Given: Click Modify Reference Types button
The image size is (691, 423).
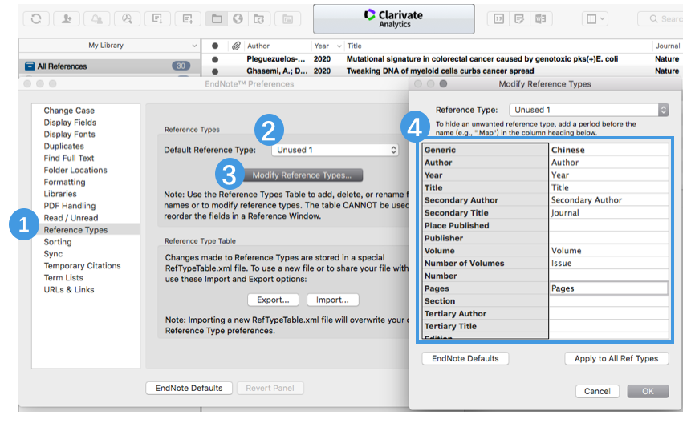Looking at the screenshot, I should point(301,175).
